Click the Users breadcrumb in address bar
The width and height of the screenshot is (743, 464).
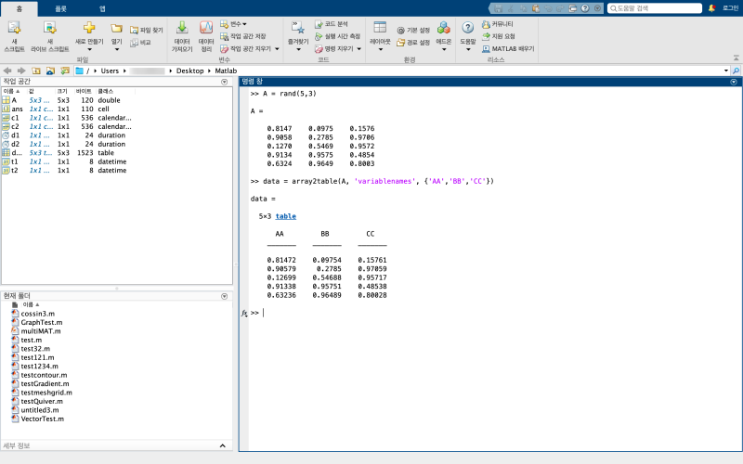[110, 71]
